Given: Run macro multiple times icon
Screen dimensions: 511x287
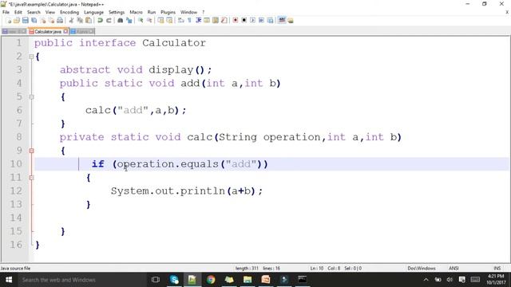Looking at the screenshot, I should 261,21.
